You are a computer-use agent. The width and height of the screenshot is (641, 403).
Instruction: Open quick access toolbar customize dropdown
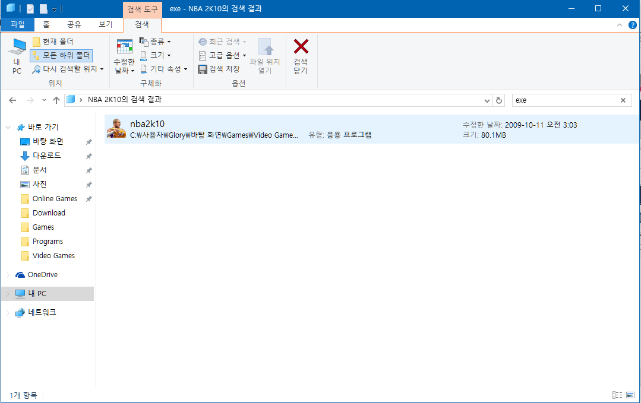pyautogui.click(x=54, y=9)
